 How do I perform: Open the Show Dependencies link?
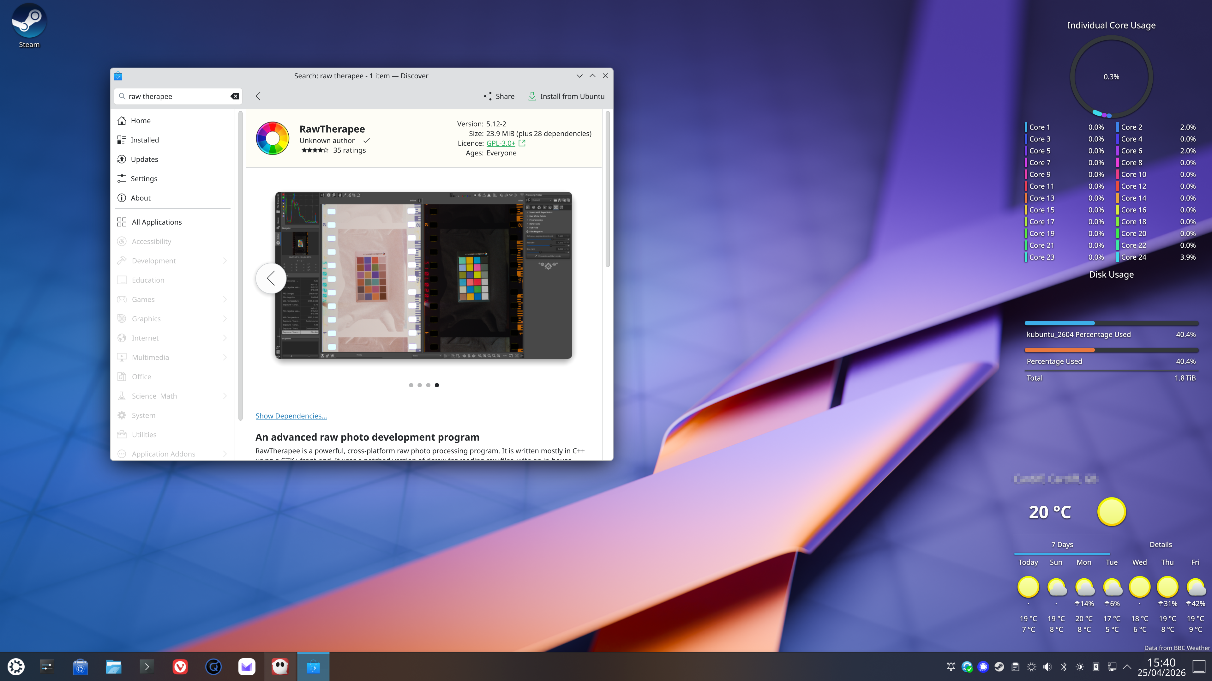click(x=291, y=416)
